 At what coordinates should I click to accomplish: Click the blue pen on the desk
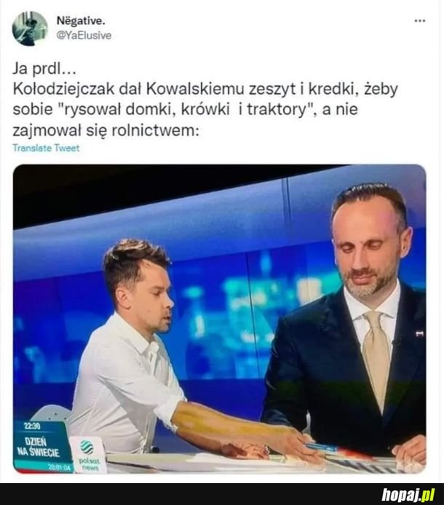click(320, 447)
